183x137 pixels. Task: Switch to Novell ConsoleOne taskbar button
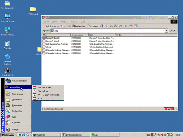76,135
